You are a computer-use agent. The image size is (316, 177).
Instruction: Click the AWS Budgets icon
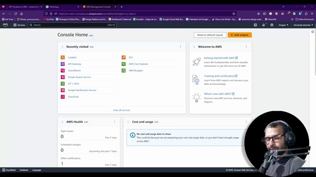click(123, 70)
